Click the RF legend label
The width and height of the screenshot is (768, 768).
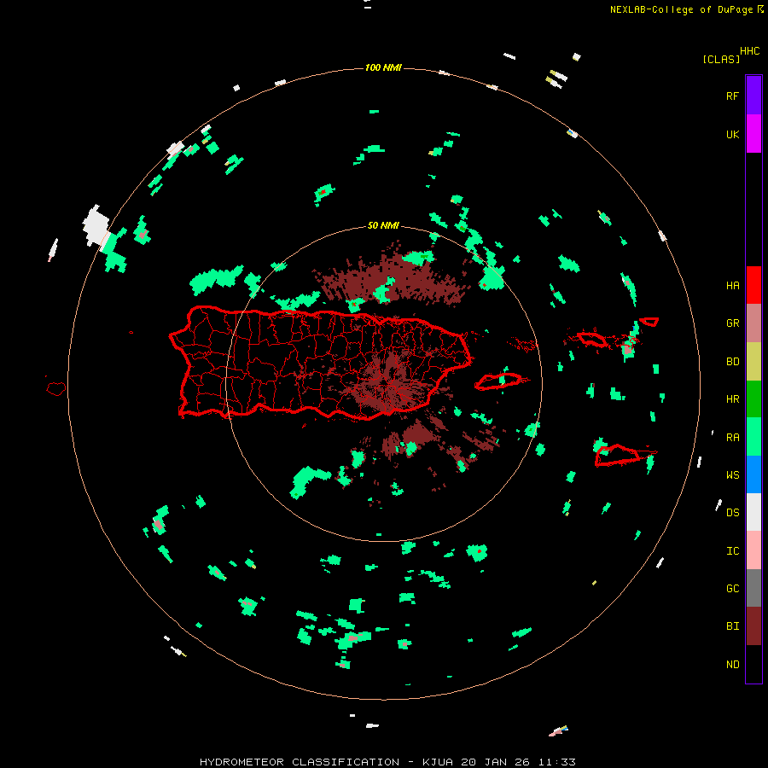[x=732, y=96]
